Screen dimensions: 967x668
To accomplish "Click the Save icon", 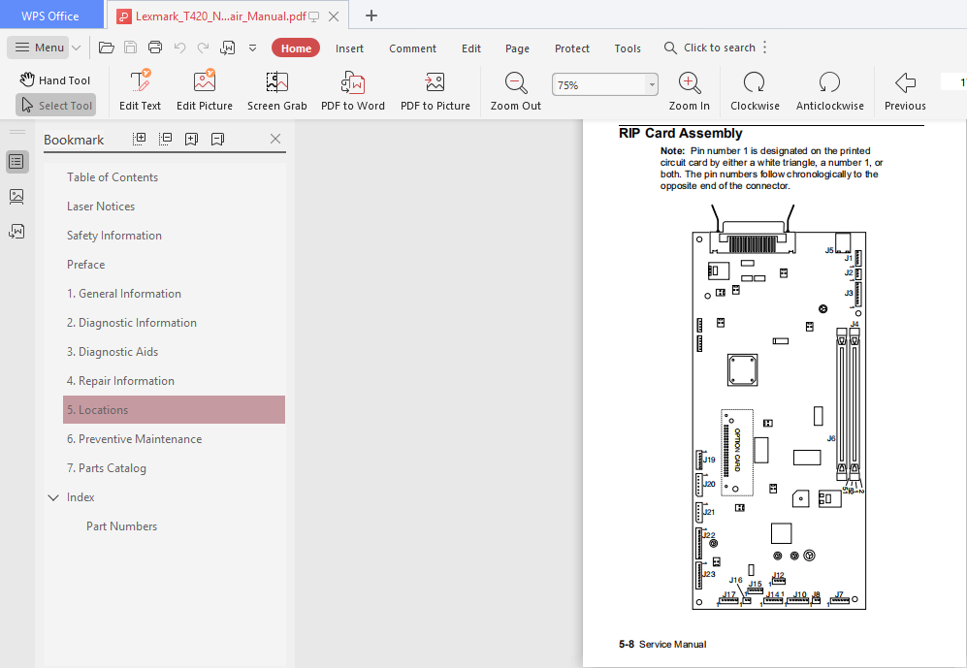I will pos(130,48).
